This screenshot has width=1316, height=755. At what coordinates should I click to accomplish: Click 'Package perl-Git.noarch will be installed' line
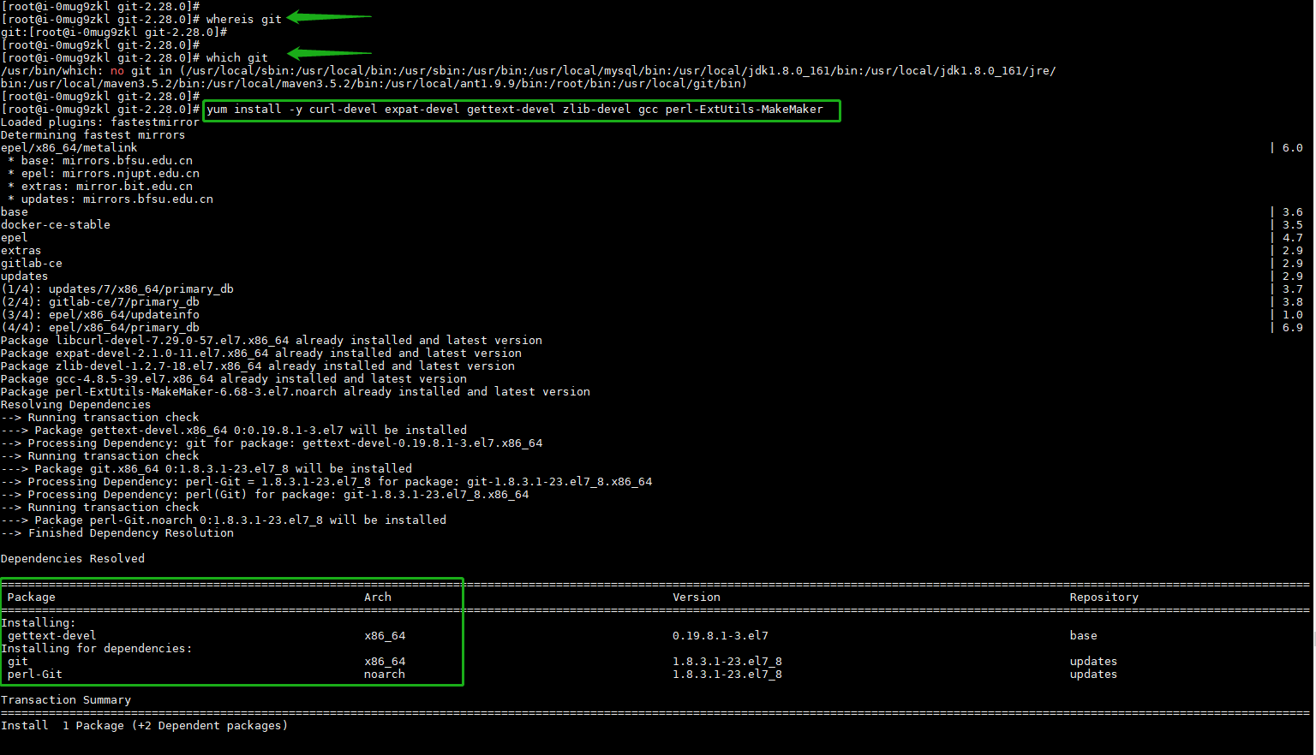click(x=224, y=520)
